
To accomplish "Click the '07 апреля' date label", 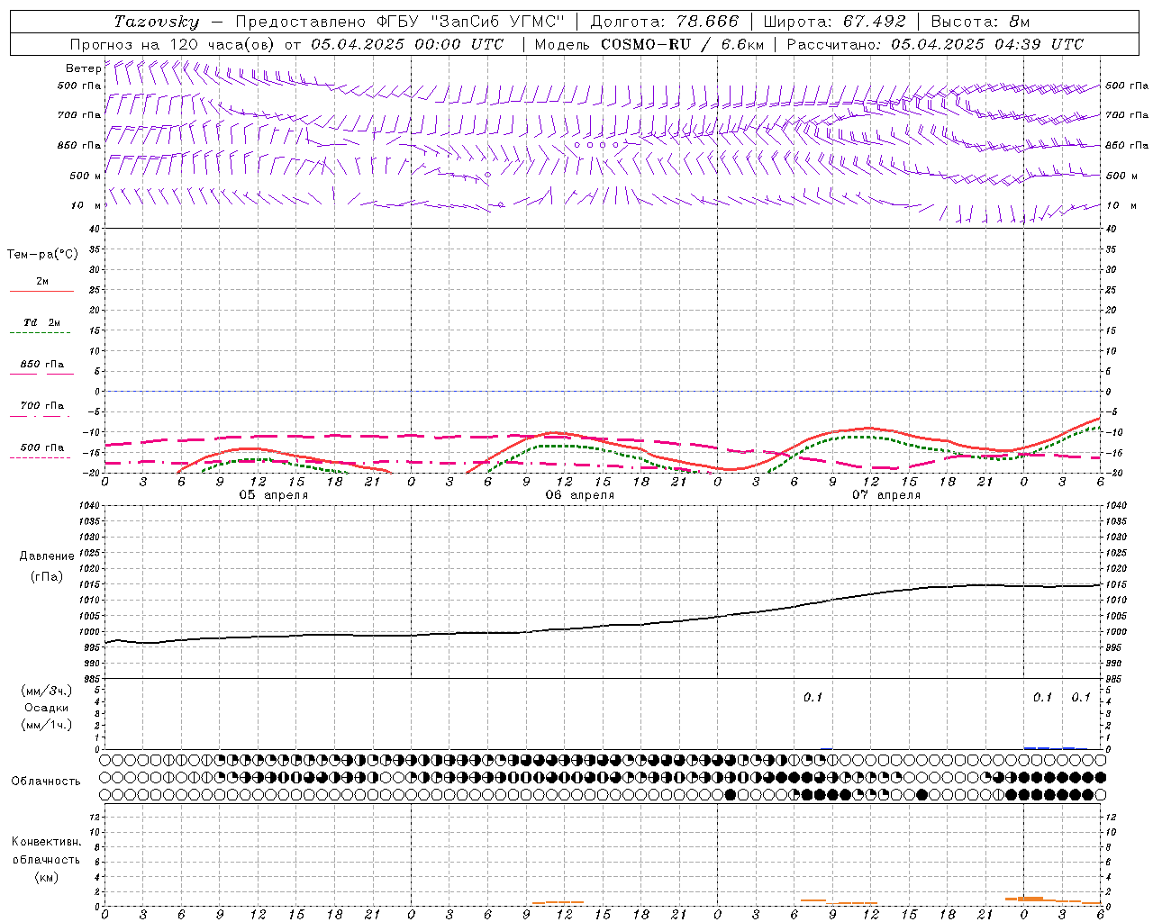I will [x=886, y=495].
